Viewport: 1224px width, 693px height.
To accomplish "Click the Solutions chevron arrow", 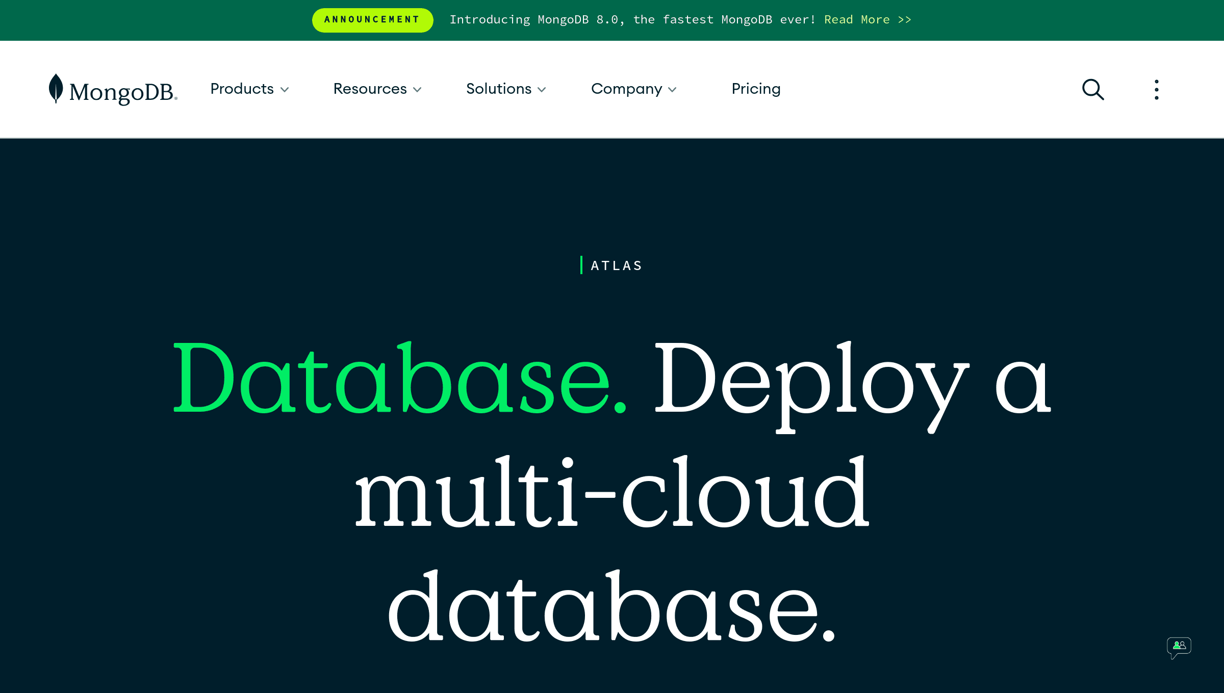I will coord(542,90).
